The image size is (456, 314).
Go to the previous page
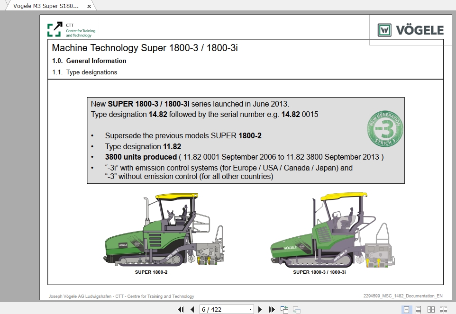pos(192,309)
